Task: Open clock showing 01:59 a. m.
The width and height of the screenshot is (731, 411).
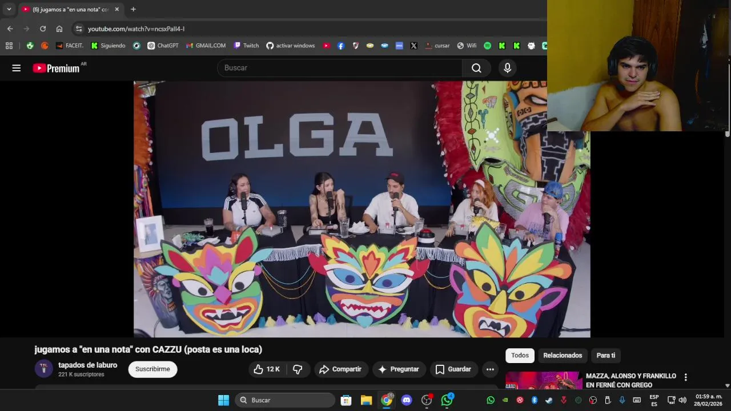Action: tap(709, 400)
